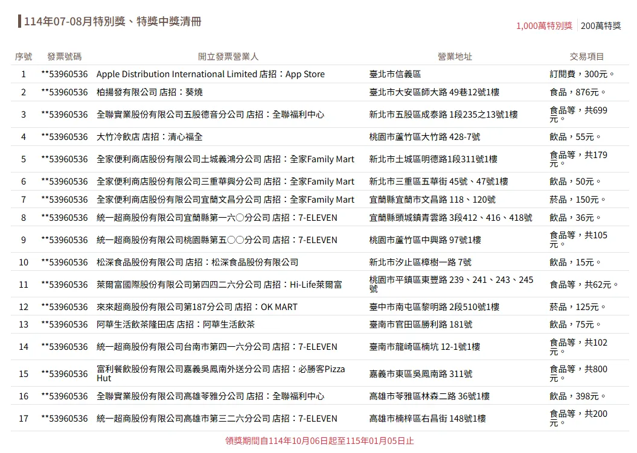Select the page title 114年07-08月特別獎、特獎中獎清冊
637x453 pixels.
112,21
